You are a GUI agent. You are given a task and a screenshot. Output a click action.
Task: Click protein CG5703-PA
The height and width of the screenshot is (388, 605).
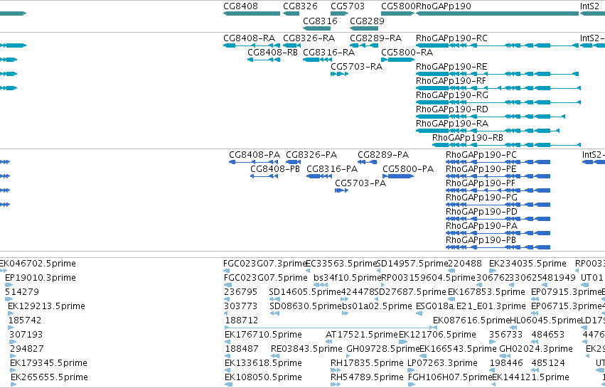[342, 190]
